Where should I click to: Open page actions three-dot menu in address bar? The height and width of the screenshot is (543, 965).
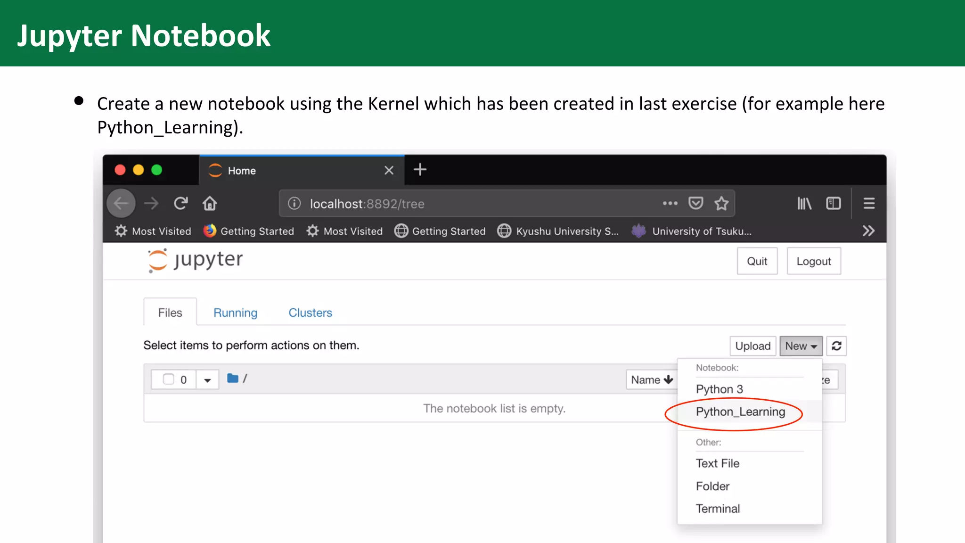point(670,204)
